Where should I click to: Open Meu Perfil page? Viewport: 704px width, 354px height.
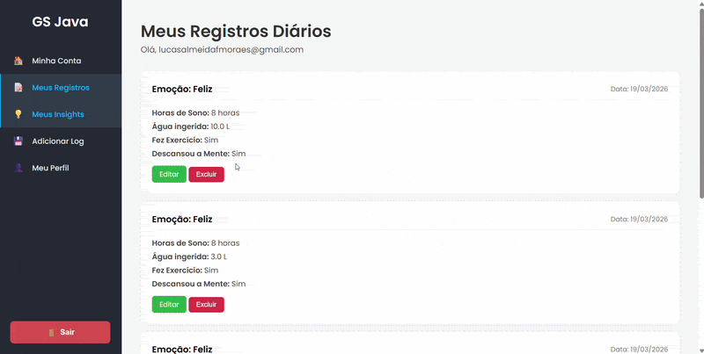tap(61, 168)
